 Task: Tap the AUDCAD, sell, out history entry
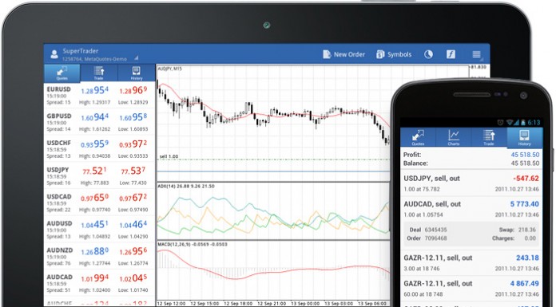pyautogui.click(x=471, y=209)
